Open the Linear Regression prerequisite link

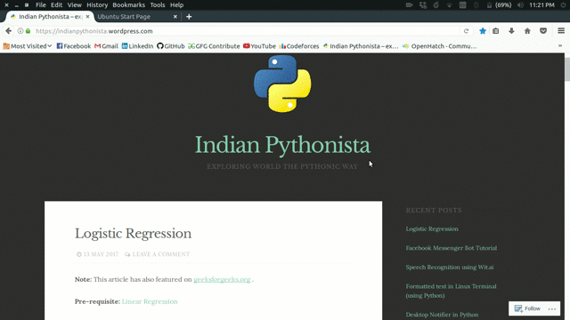tap(150, 301)
